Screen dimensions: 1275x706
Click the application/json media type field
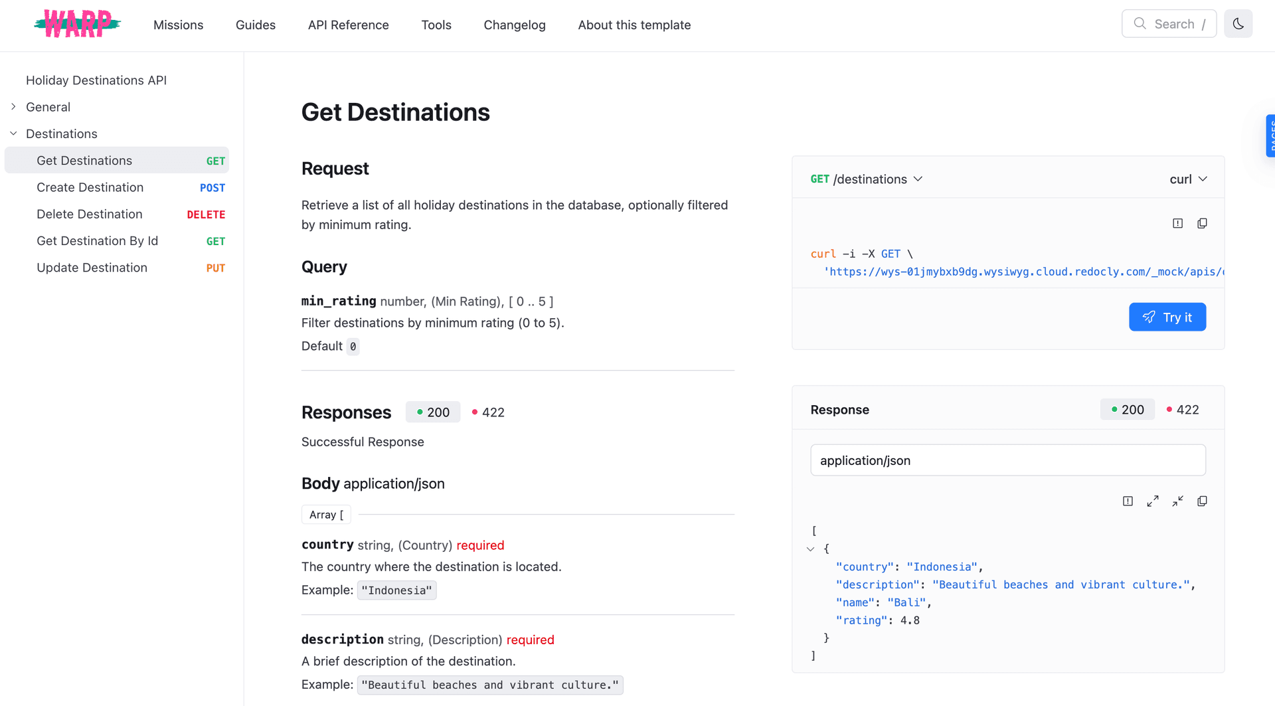click(1007, 460)
